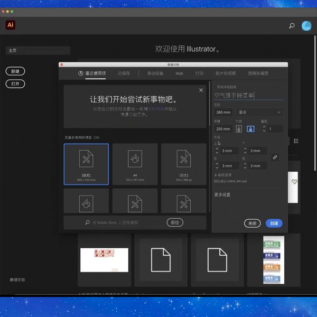Click the welcome window vertical scrollbar
This screenshot has width=317, height=317.
(x=315, y=103)
